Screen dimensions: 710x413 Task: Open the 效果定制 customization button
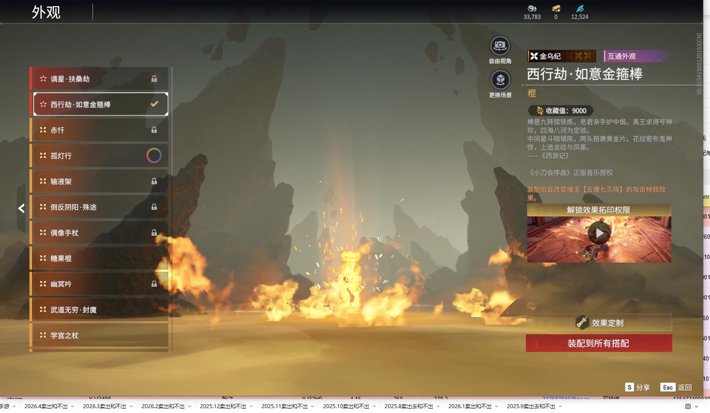pos(598,323)
